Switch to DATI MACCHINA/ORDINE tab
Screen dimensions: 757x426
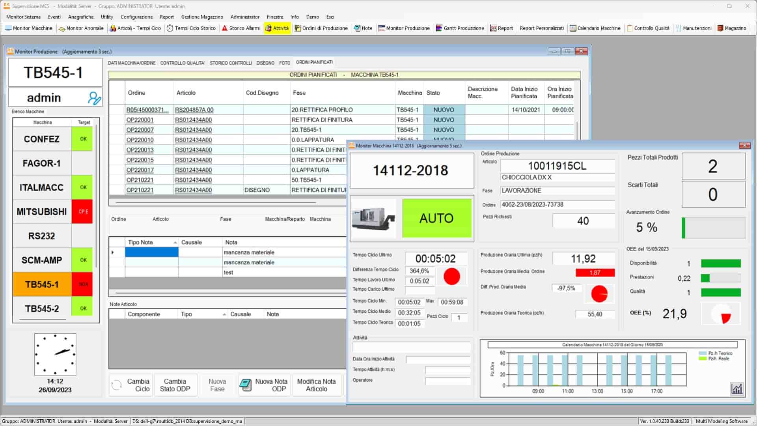point(132,63)
